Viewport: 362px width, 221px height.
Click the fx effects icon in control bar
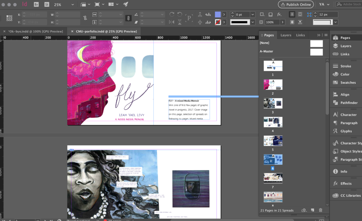279,14
